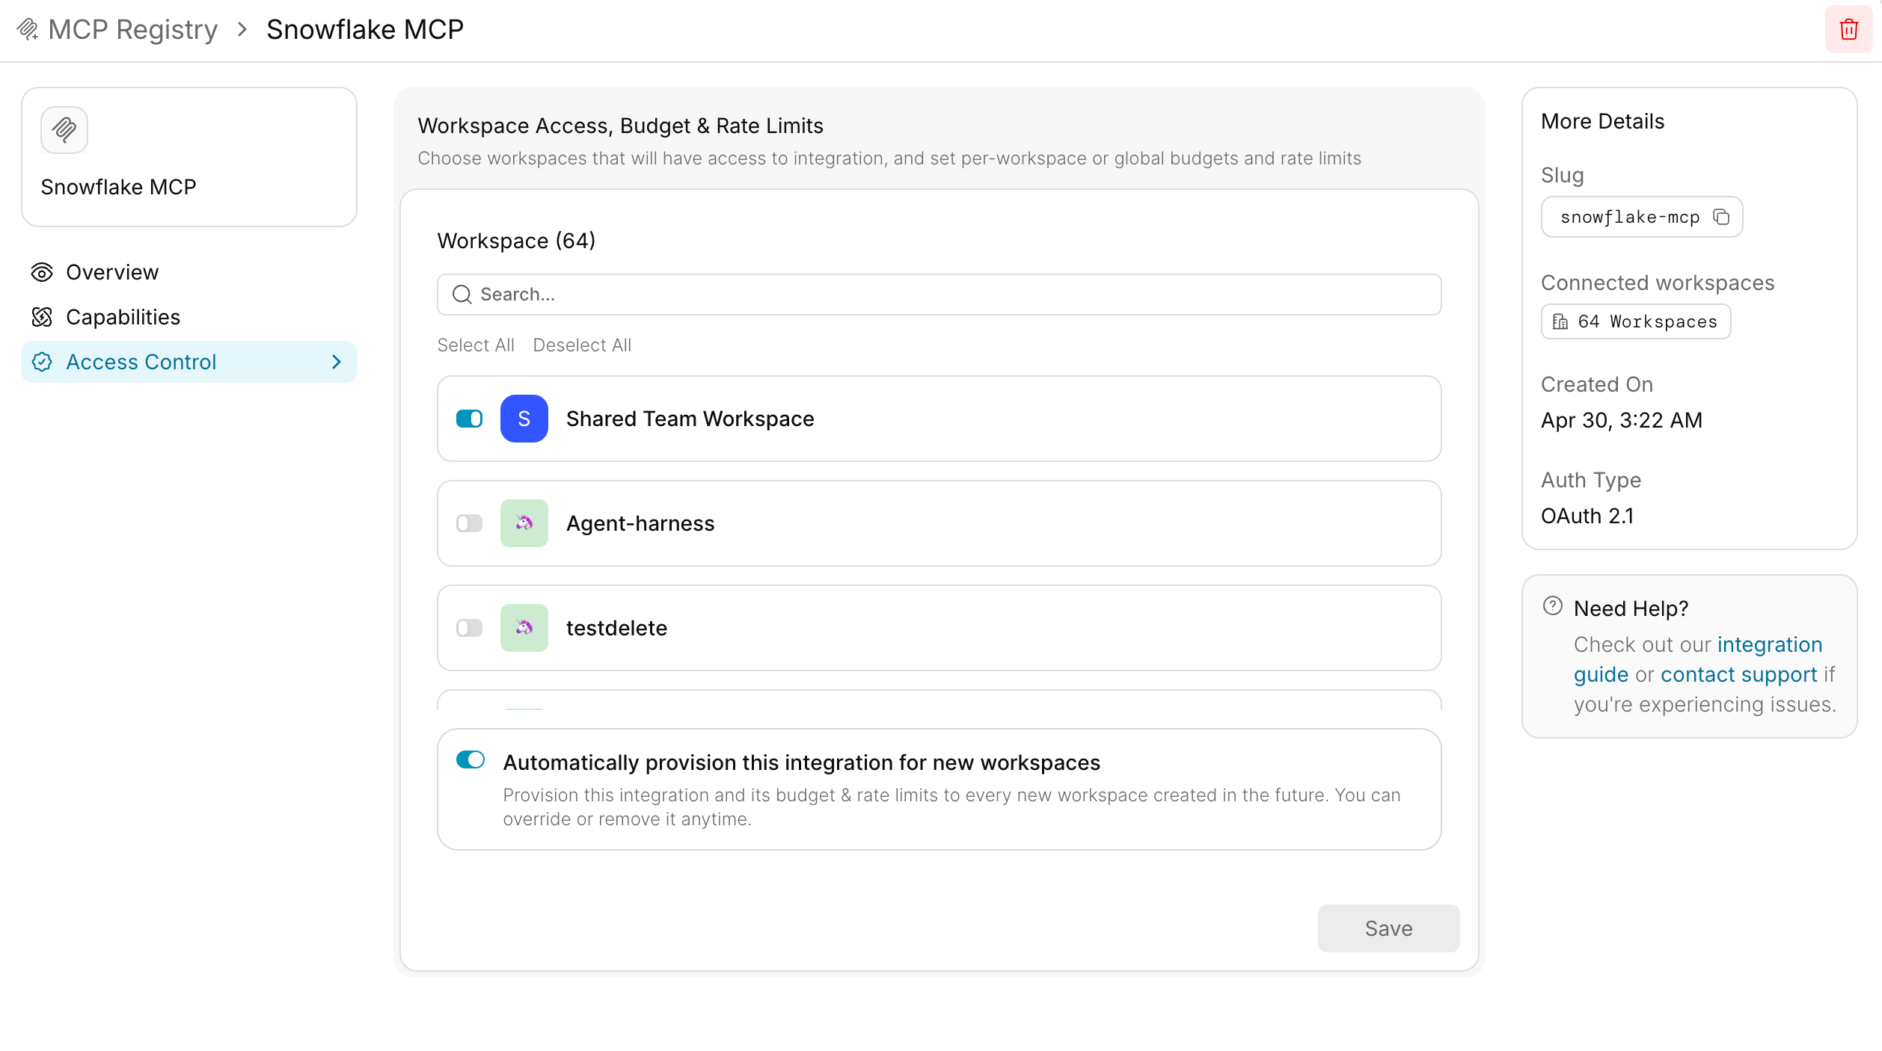The image size is (1882, 1051).
Task: Save the workspace access settings
Action: click(x=1388, y=928)
